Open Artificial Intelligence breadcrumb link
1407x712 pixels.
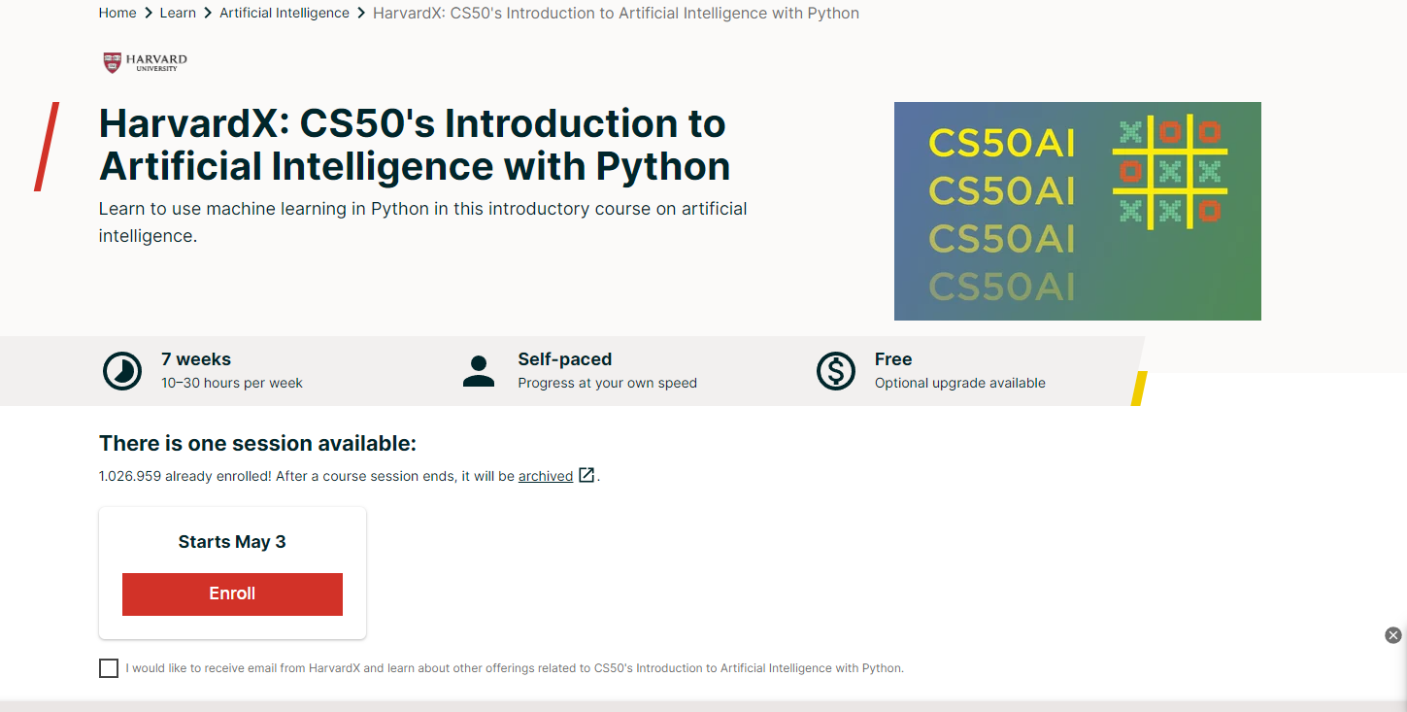click(x=285, y=14)
